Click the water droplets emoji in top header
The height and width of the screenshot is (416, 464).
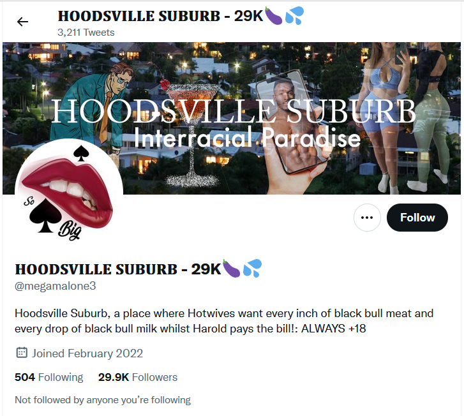point(294,15)
